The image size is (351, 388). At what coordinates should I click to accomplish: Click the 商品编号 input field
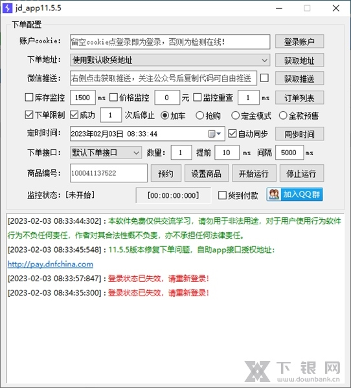[x=109, y=173]
